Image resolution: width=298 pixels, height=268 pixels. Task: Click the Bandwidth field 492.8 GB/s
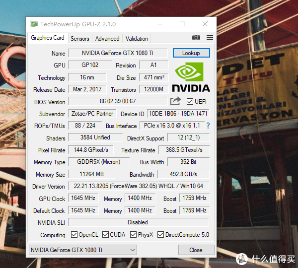(x=184, y=174)
